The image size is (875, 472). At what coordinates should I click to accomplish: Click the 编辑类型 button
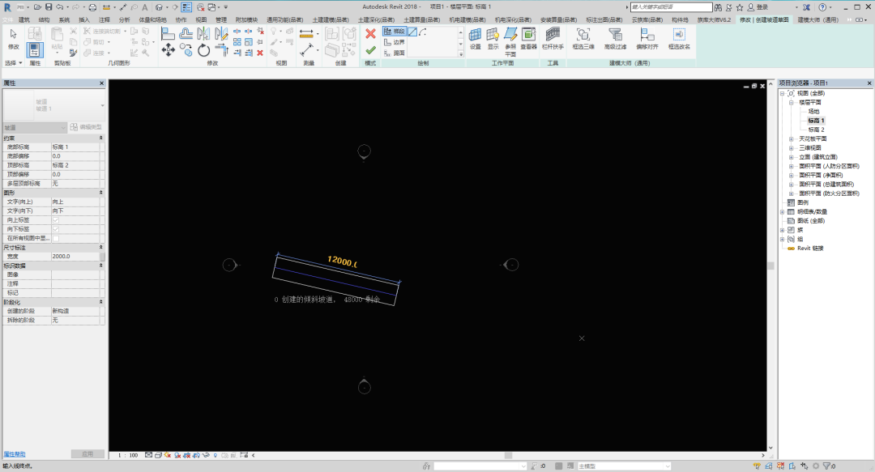(x=86, y=127)
